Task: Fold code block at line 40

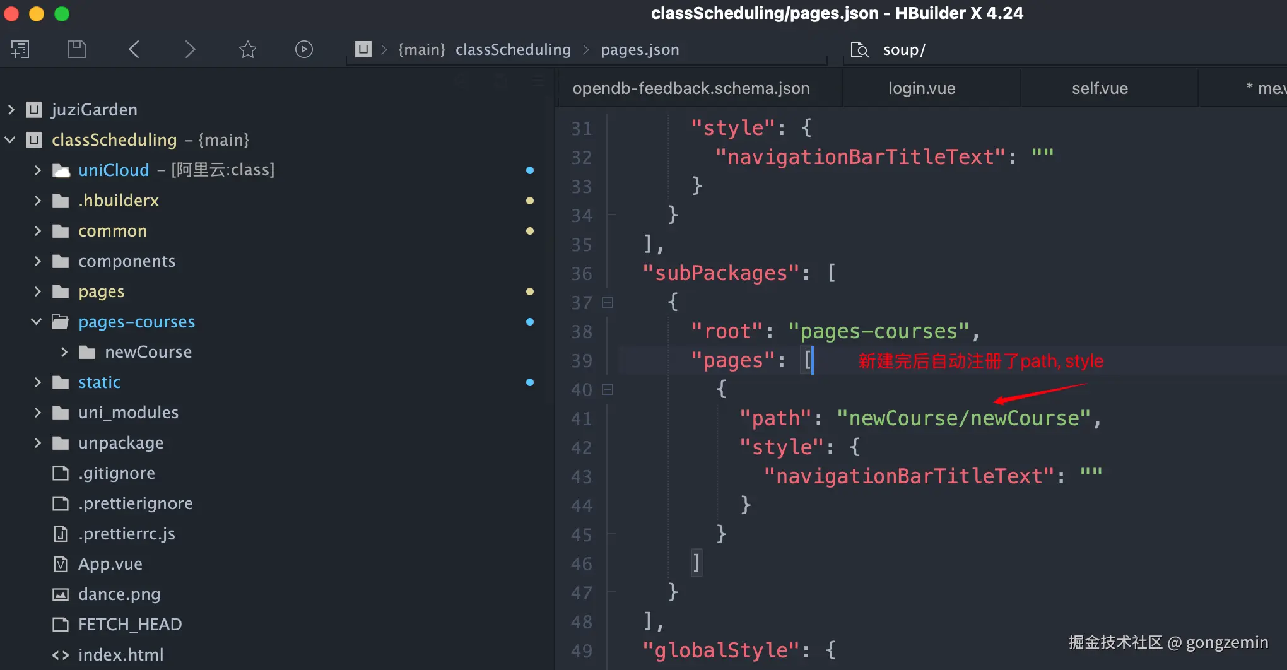Action: coord(608,389)
